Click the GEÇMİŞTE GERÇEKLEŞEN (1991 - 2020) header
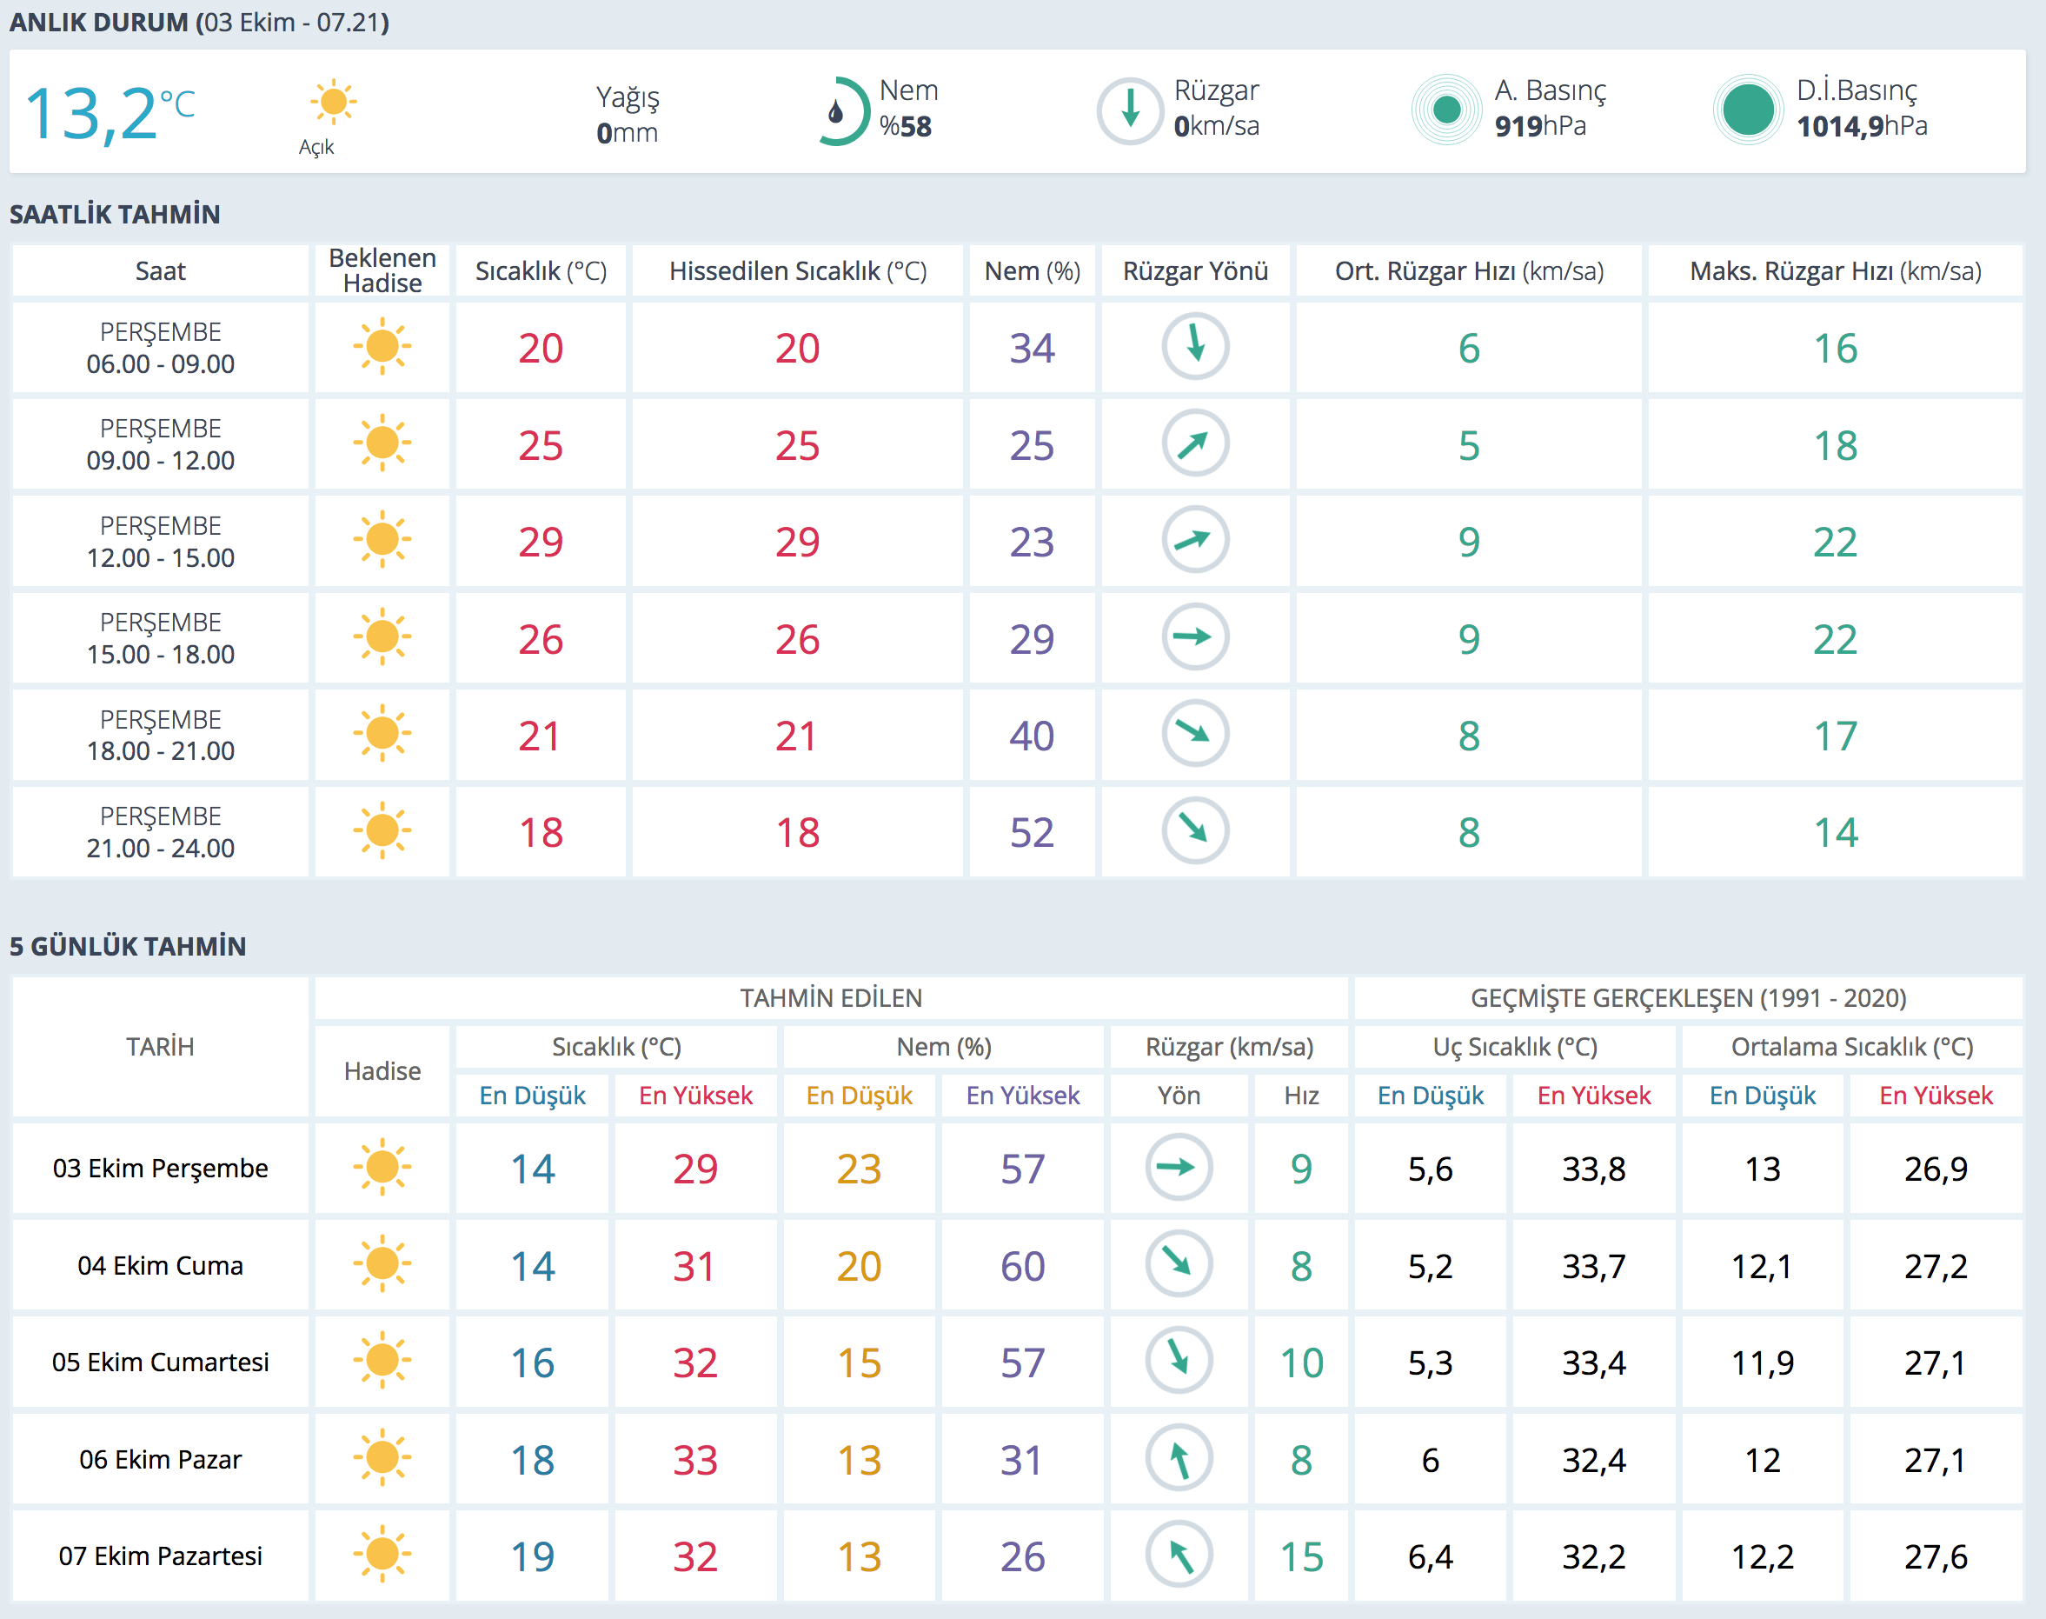 click(x=1688, y=998)
